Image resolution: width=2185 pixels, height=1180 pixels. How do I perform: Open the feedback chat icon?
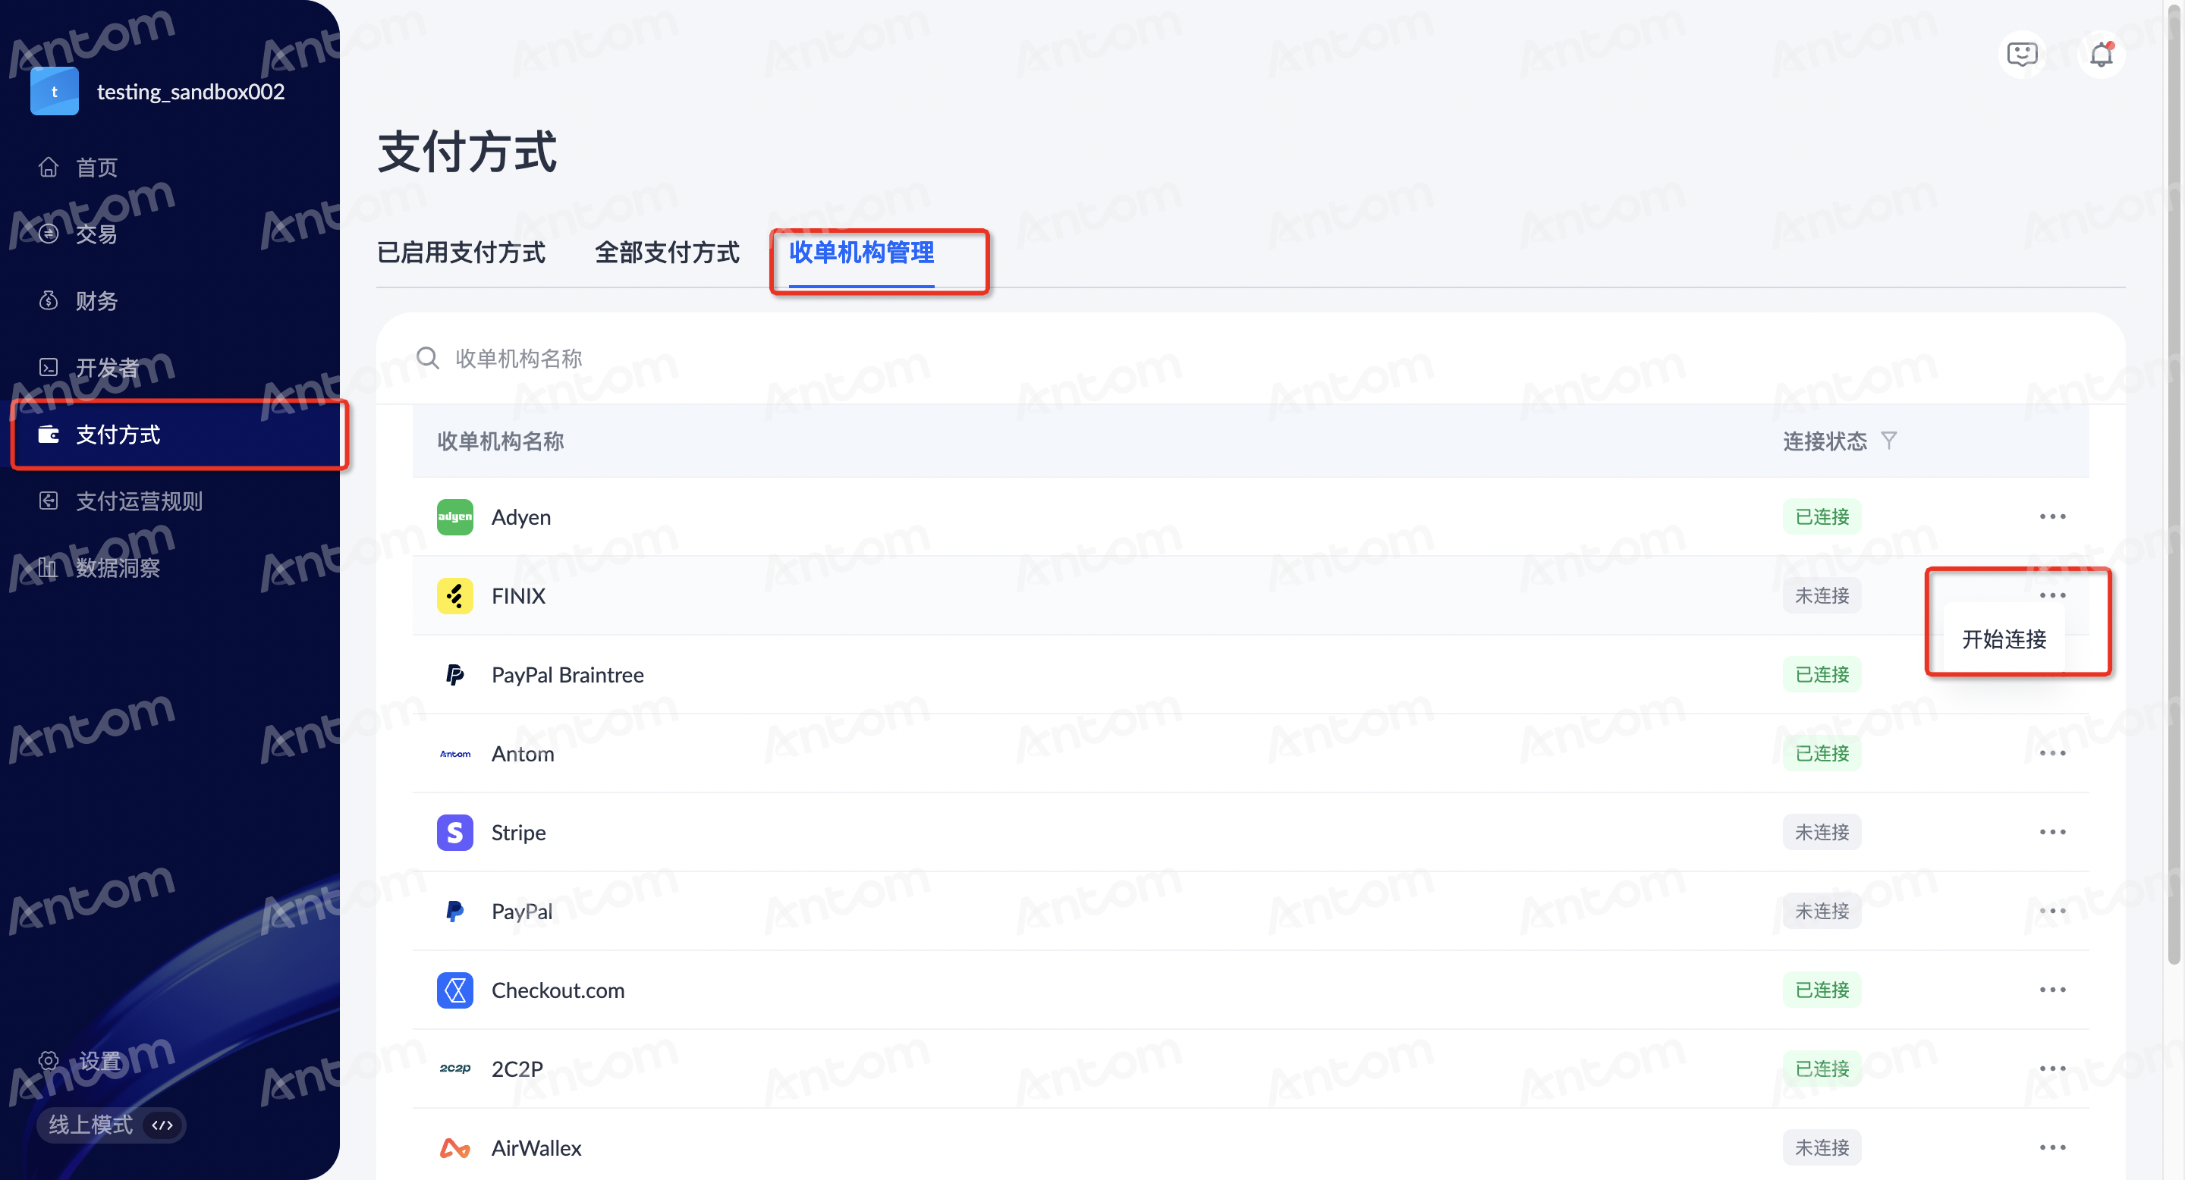coord(2022,55)
